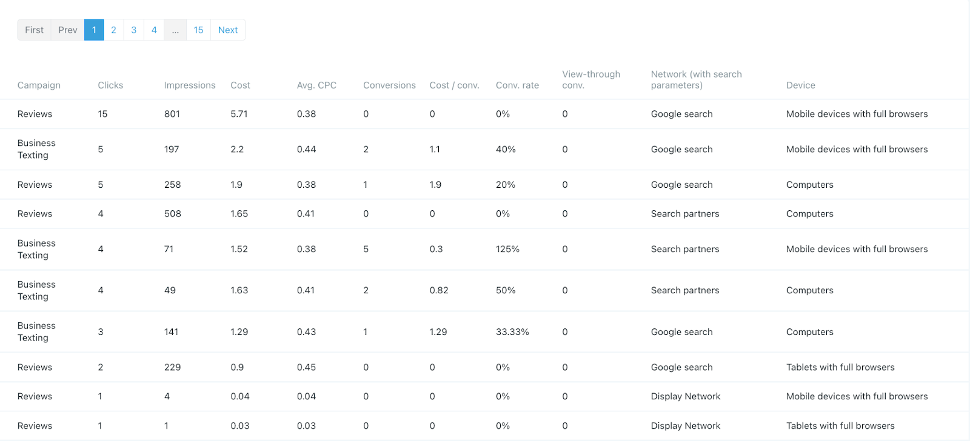The height and width of the screenshot is (441, 970).
Task: Click the Campaign column header
Action: tap(39, 85)
